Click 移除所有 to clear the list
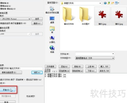The width and height of the screenshot is (127, 103). pos(78,71)
